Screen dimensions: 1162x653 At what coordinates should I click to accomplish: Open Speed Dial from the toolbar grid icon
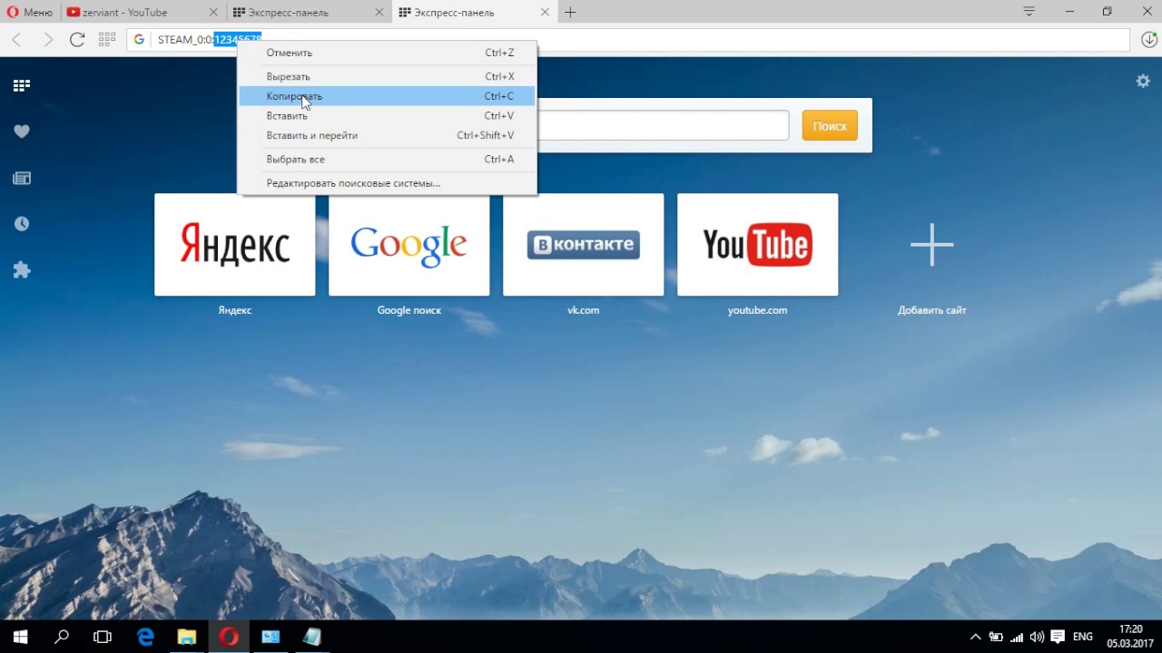pyautogui.click(x=107, y=39)
